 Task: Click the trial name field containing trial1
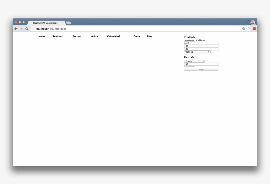[201, 43]
